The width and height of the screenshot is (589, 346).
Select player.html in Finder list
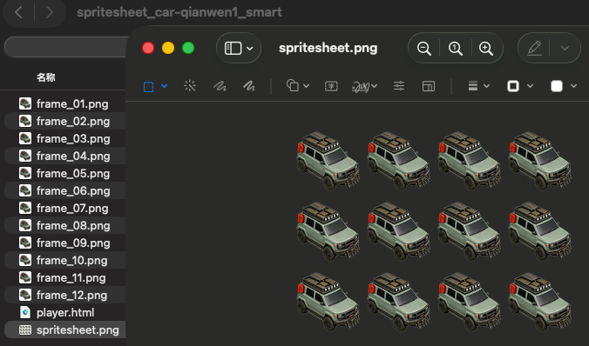click(64, 312)
